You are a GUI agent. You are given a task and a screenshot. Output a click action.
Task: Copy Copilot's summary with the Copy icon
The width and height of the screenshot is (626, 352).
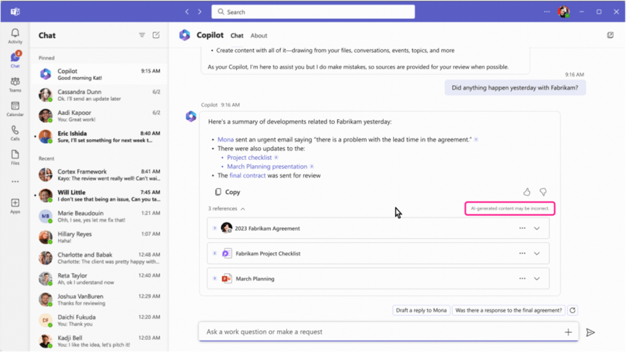coord(218,191)
